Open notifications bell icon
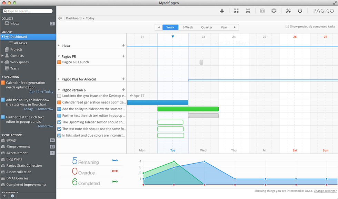 [222, 11]
